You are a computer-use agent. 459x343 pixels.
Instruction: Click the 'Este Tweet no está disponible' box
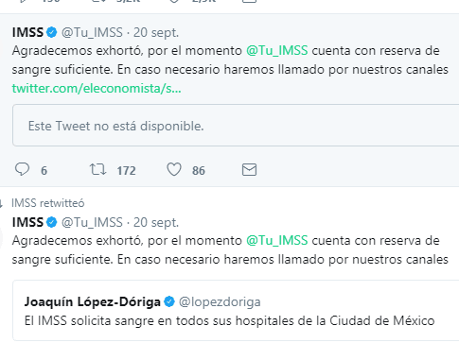coord(236,126)
